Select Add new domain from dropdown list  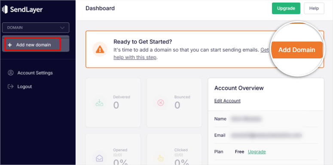tap(33, 45)
